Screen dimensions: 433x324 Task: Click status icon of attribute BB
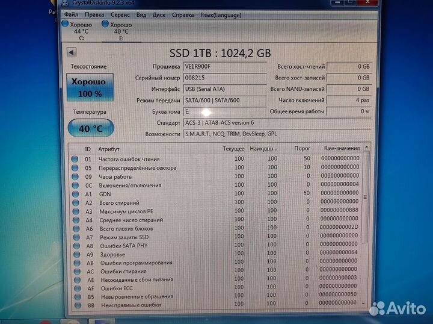[x=78, y=305]
